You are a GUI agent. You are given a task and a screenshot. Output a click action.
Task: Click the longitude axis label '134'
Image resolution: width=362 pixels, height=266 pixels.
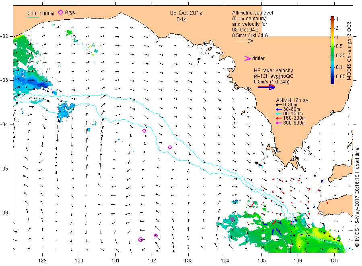point(225,261)
